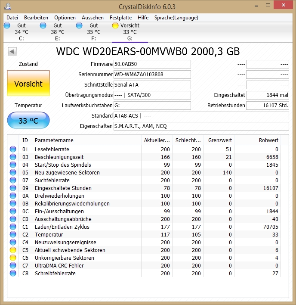Click the Eigenschaften field S.M.A.R.T., AAM, NCQ
The height and width of the screenshot is (305, 296).
(x=201, y=126)
